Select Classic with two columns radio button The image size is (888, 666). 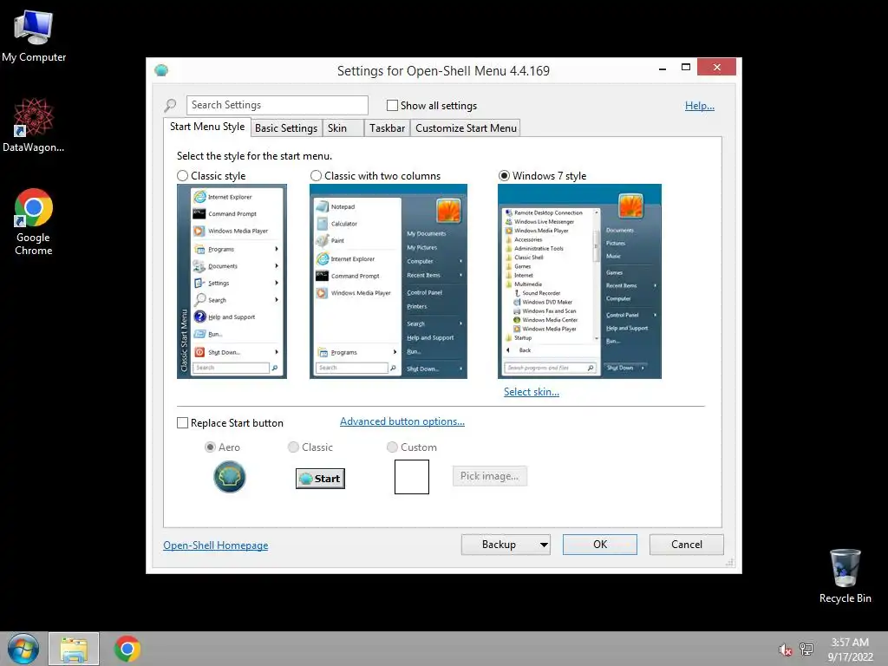(316, 176)
